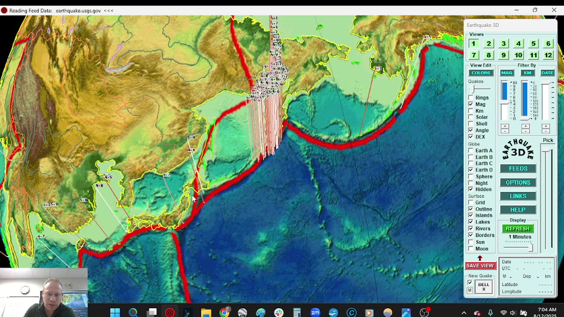
Task: Open the volume tray icon
Action: point(512,313)
